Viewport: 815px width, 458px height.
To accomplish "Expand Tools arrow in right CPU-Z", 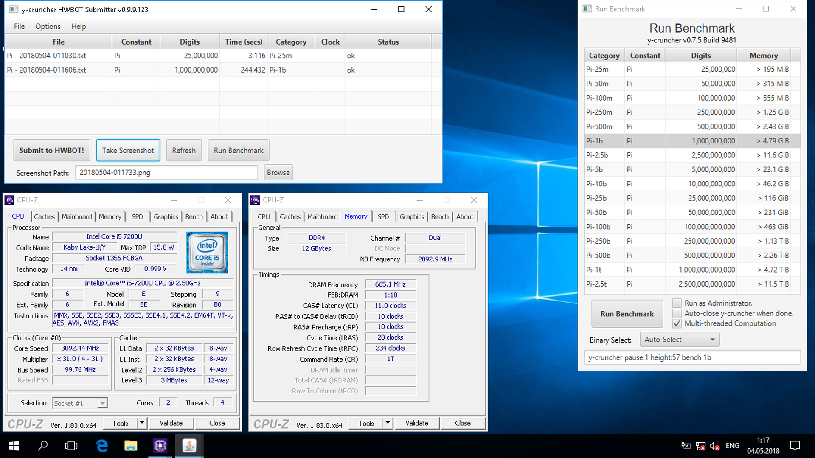I will click(x=388, y=423).
